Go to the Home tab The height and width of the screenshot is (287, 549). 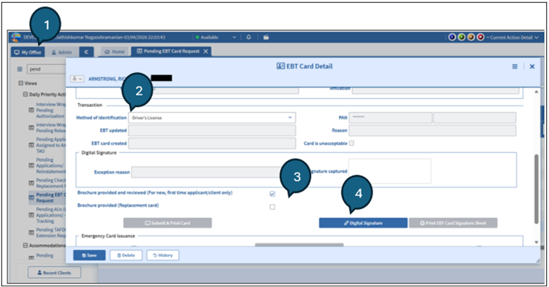point(115,51)
